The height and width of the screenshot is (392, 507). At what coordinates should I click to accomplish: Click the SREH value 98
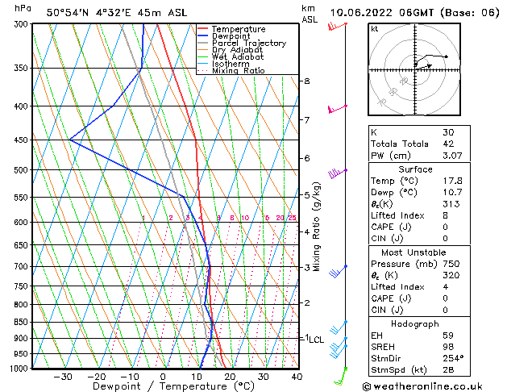[448, 347]
